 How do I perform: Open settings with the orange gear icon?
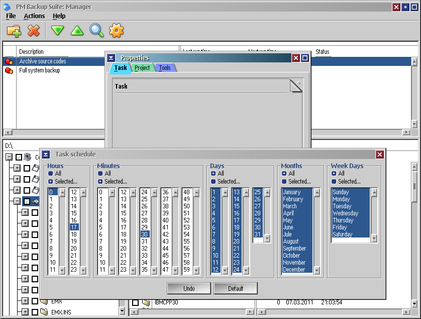click(116, 30)
